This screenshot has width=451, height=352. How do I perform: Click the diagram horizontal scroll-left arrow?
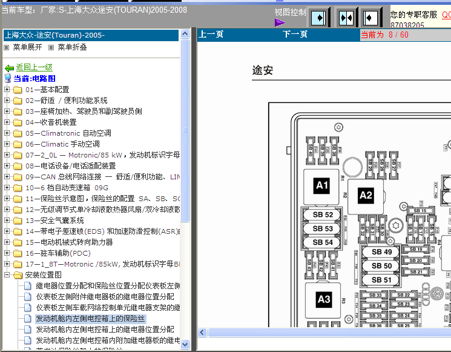[x=202, y=333]
